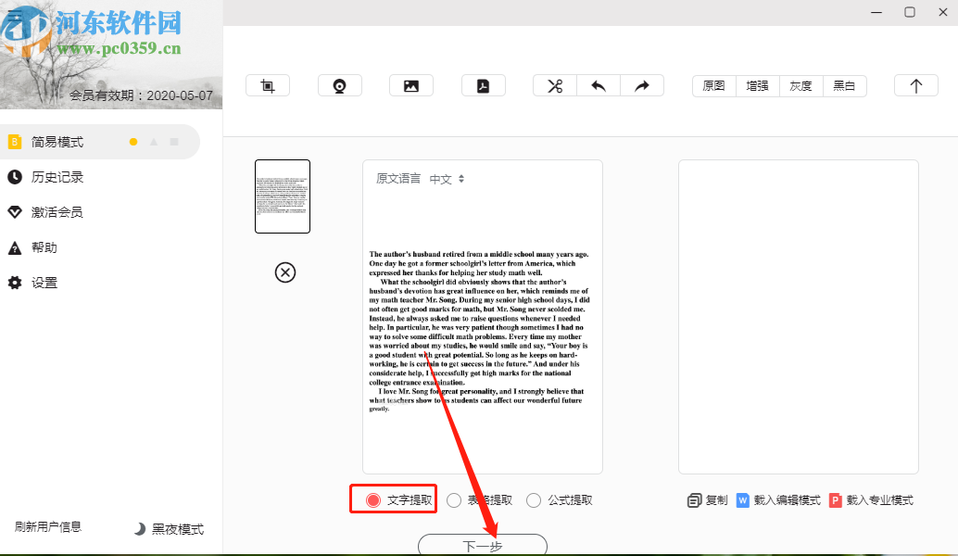
Task: Minimize the application window
Action: 876,12
